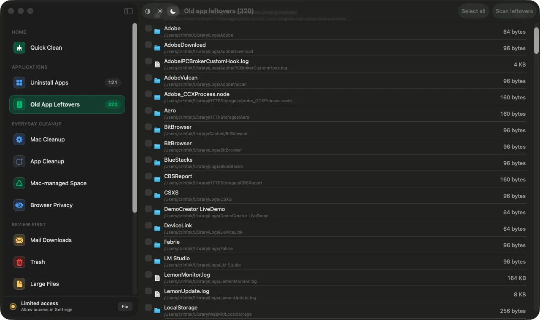Click the 121 badge on Uninstall Apps

(x=113, y=83)
